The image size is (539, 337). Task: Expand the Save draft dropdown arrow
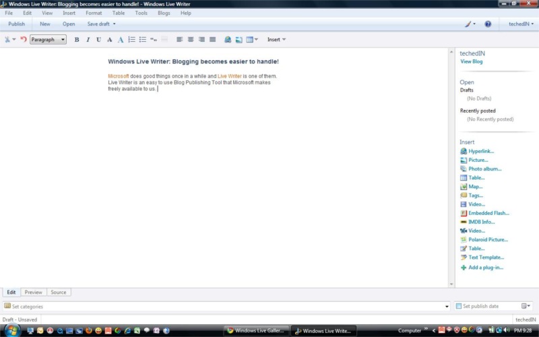click(114, 24)
